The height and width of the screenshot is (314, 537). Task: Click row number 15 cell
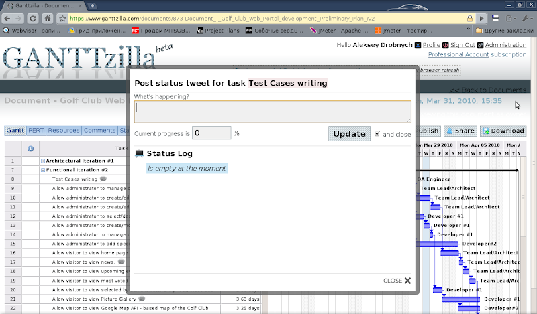[x=13, y=244]
